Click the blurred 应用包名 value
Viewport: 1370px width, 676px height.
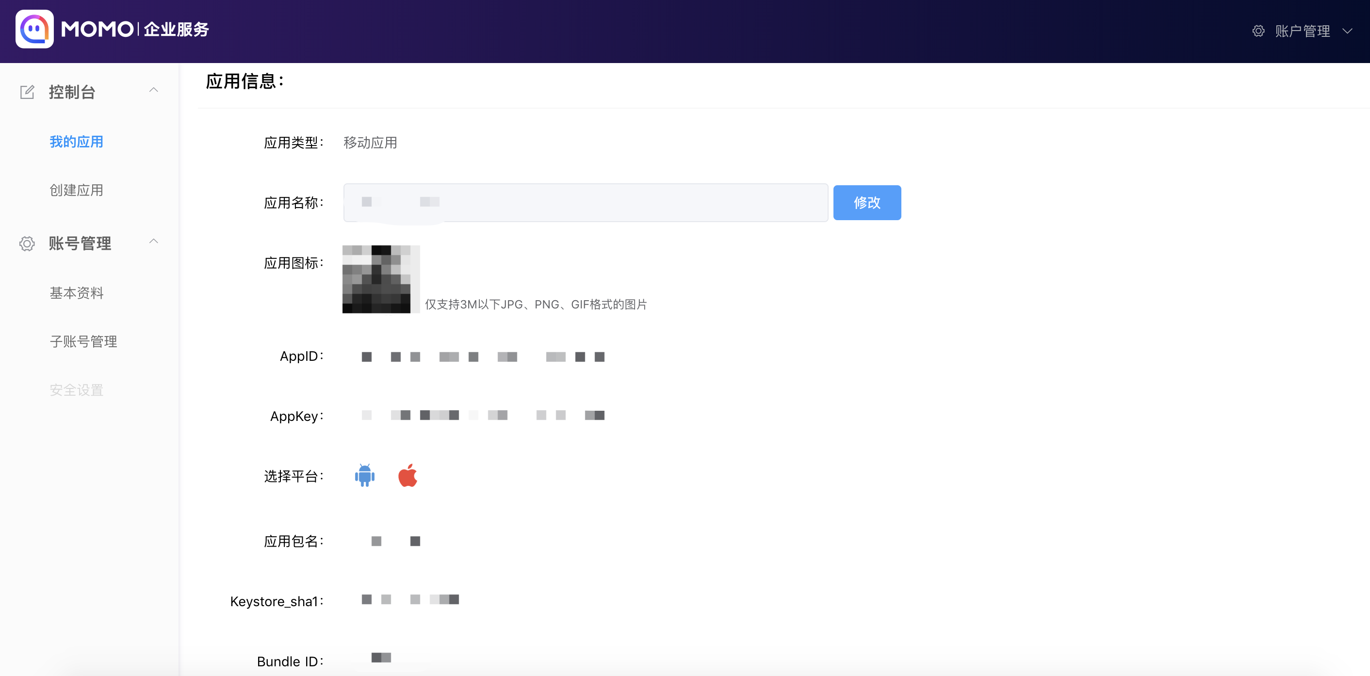click(396, 541)
